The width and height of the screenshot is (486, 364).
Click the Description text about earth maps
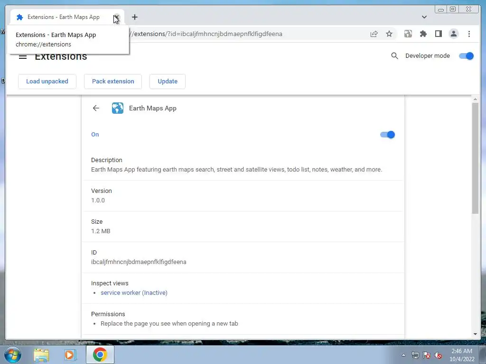point(236,169)
